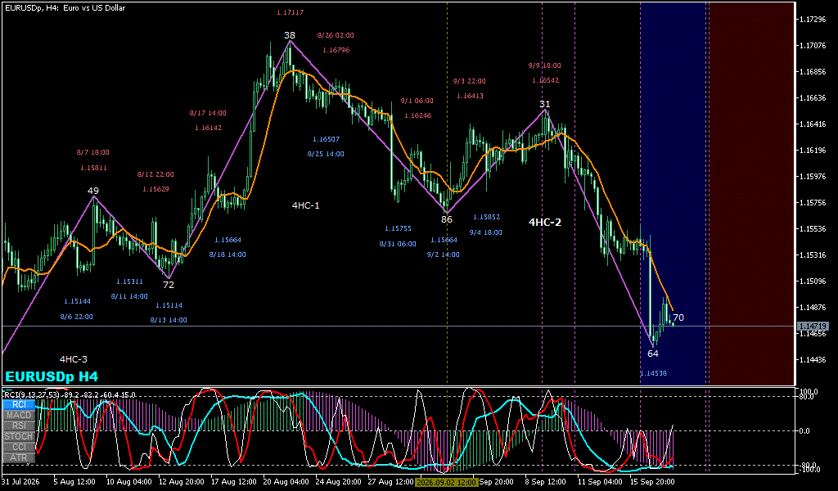Image resolution: width=838 pixels, height=491 pixels.
Task: Click the 8/25 14:00 date label
Action: [326, 154]
